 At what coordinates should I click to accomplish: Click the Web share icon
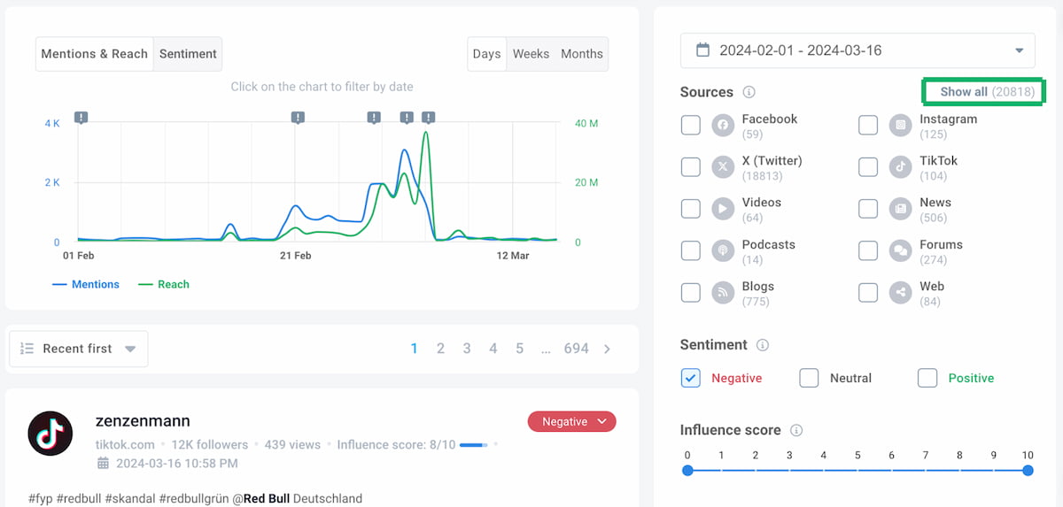click(x=901, y=293)
